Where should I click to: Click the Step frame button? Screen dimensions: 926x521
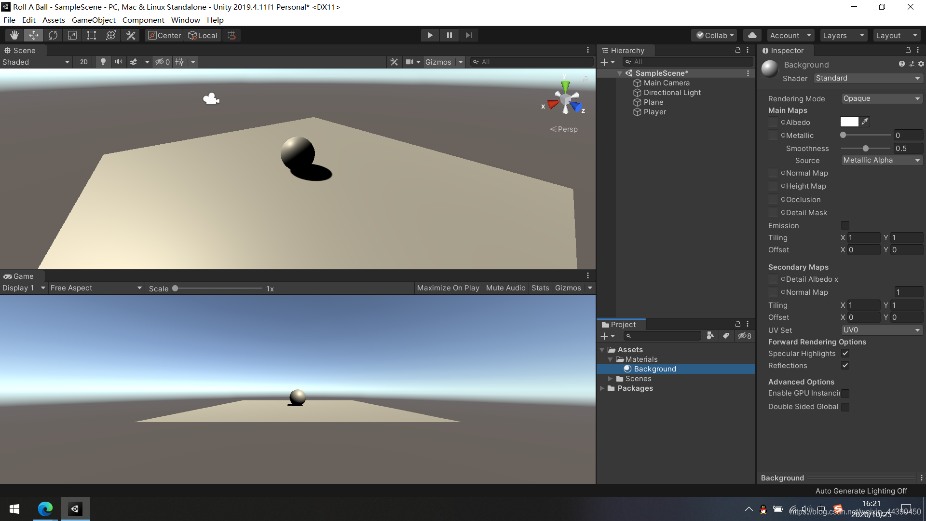(x=469, y=35)
